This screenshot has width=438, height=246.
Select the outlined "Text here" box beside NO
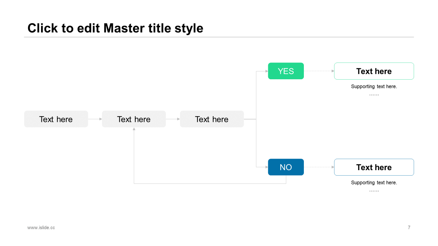(374, 167)
